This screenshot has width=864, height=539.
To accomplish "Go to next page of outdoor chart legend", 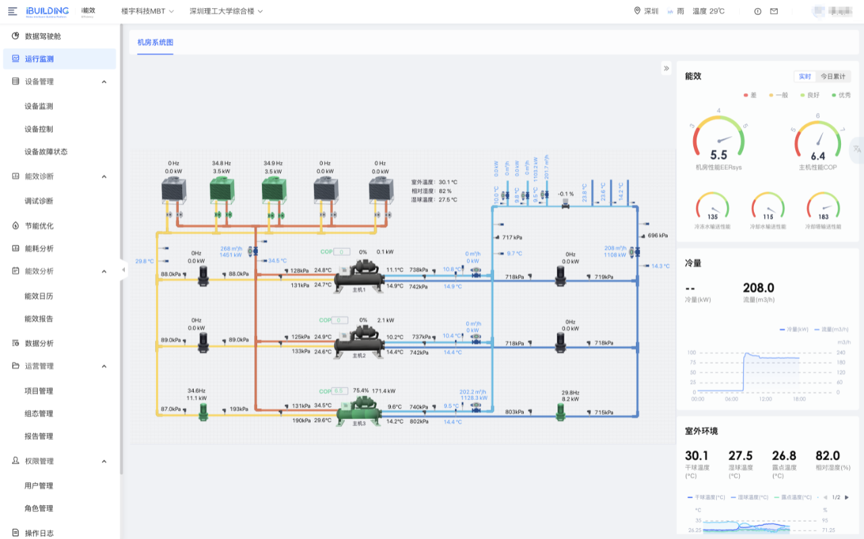I will (846, 497).
